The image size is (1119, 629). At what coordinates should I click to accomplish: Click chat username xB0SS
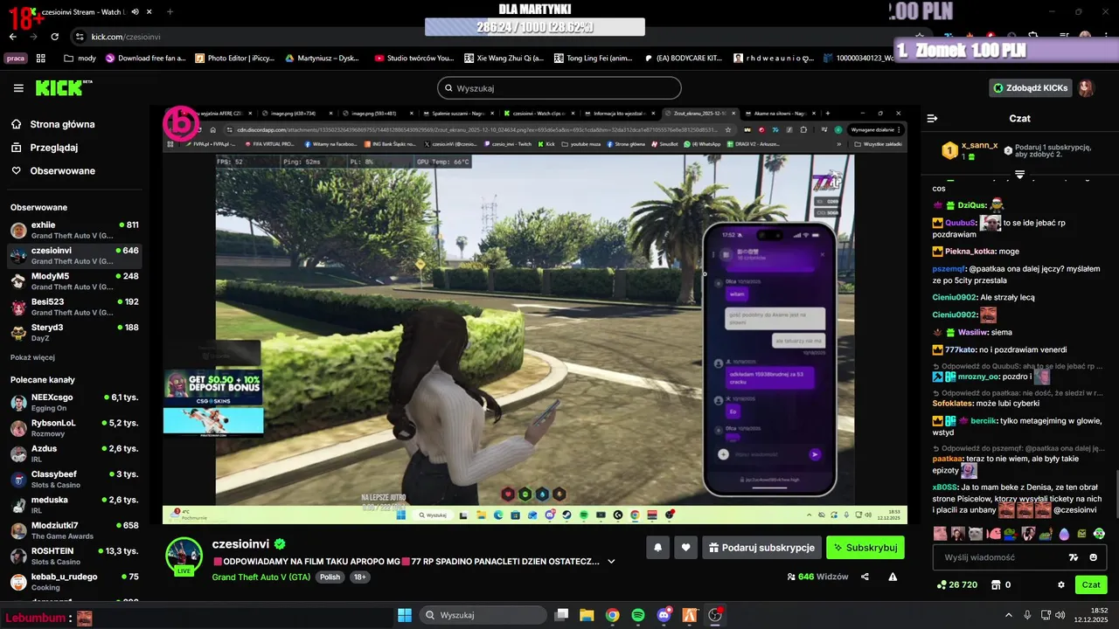945,487
